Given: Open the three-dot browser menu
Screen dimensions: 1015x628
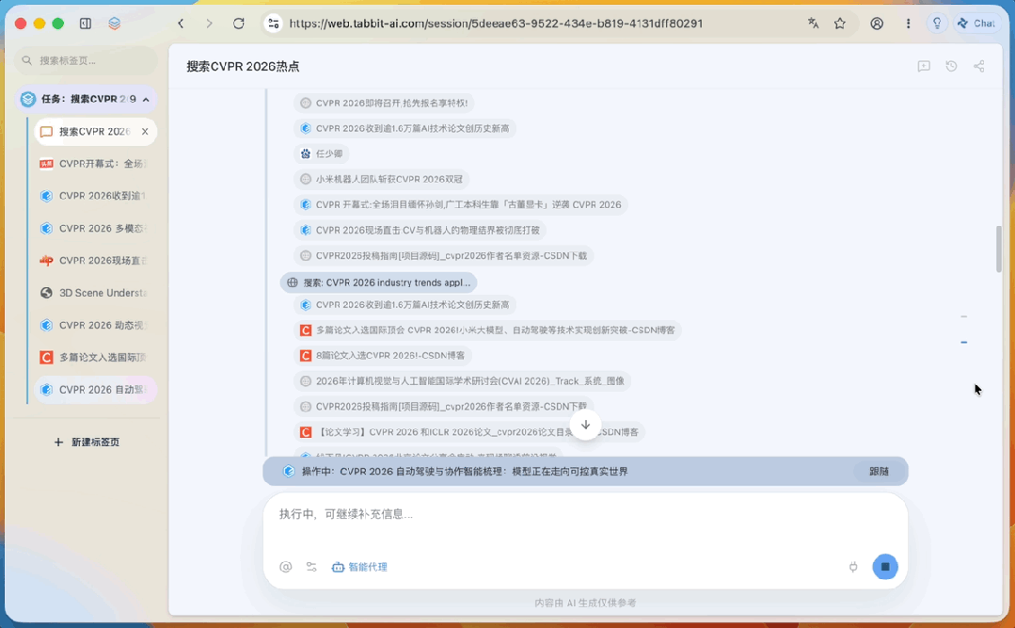Looking at the screenshot, I should tap(908, 24).
